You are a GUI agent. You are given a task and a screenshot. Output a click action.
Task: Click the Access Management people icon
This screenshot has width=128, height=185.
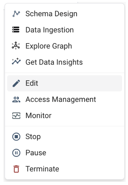point(16,99)
